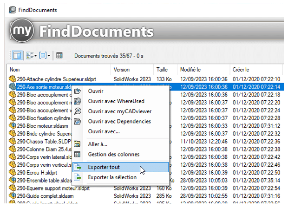The image size is (288, 208).
Task: Click part icon of 290-Chassis Table
Action: 13,141
